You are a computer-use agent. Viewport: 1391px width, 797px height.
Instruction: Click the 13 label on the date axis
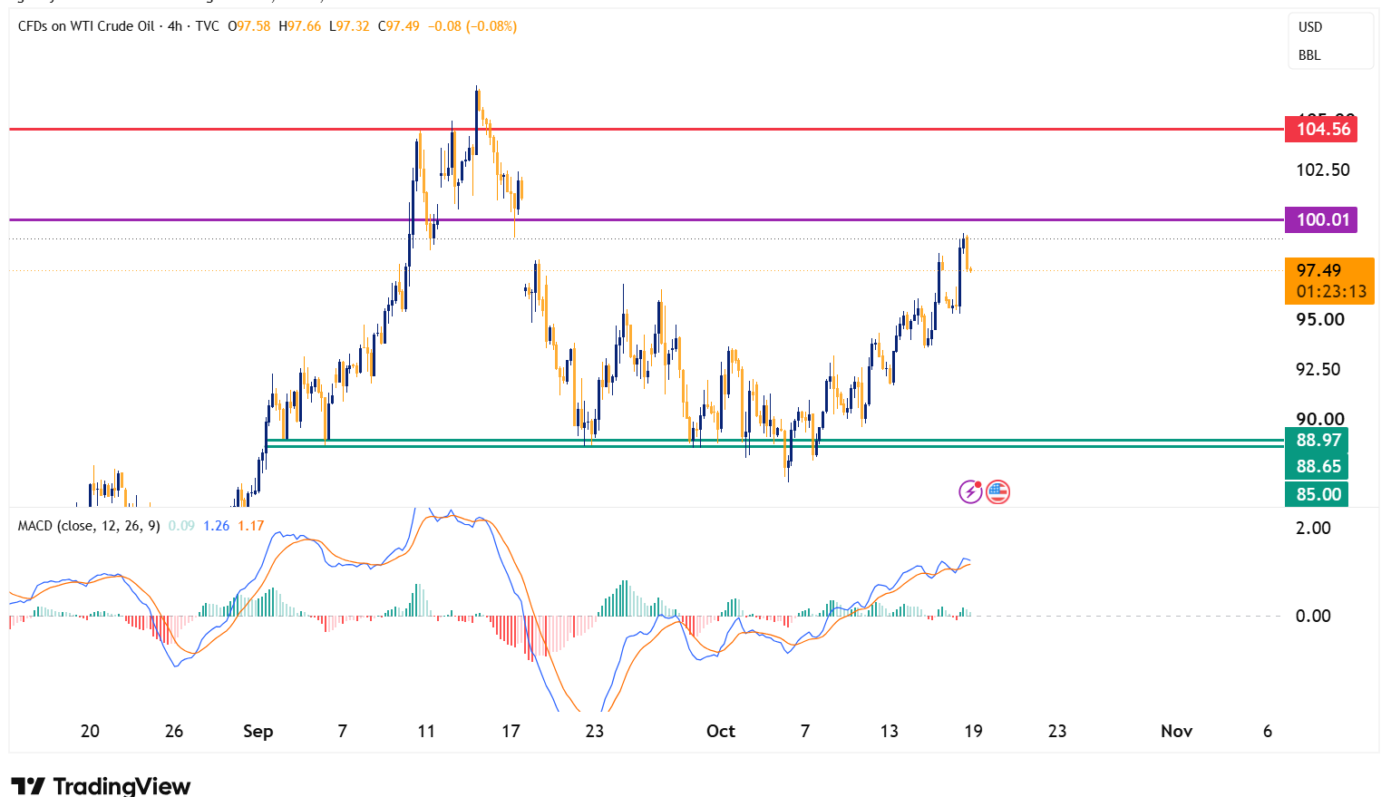coord(889,731)
